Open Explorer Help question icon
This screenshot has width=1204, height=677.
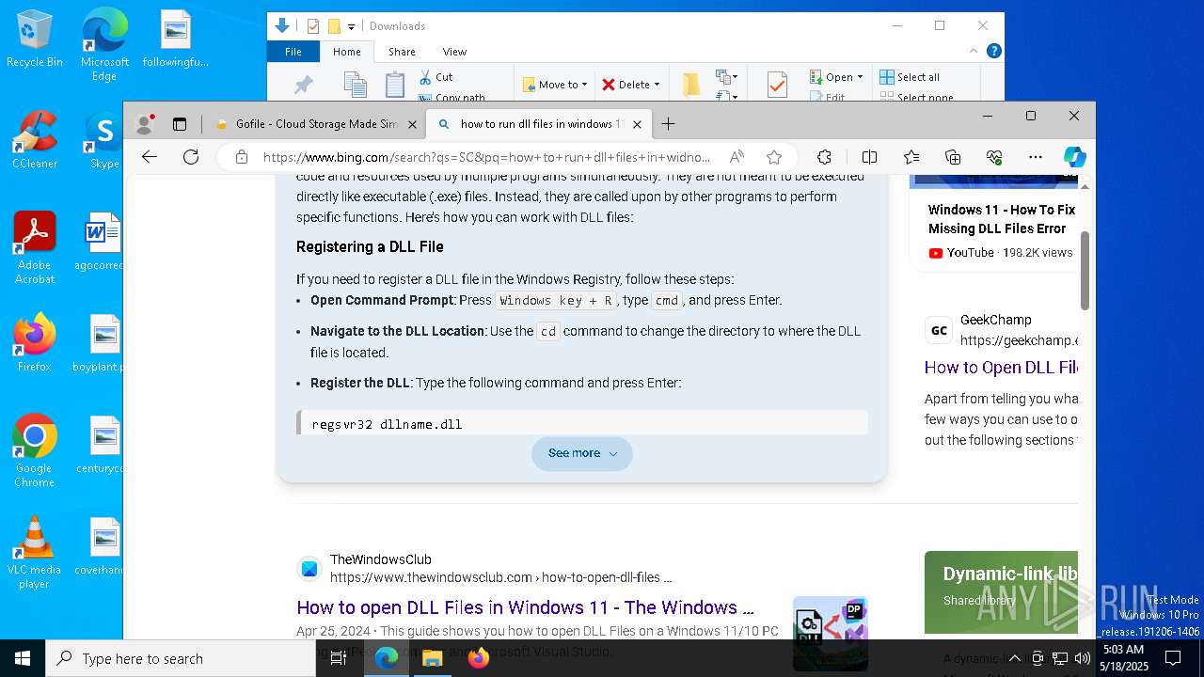click(x=993, y=51)
